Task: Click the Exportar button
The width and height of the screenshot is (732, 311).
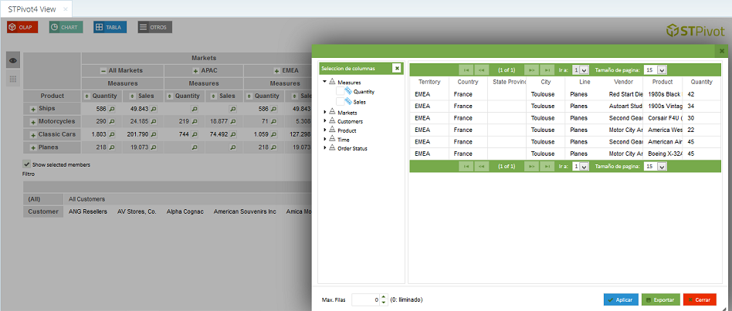Action: pos(659,299)
